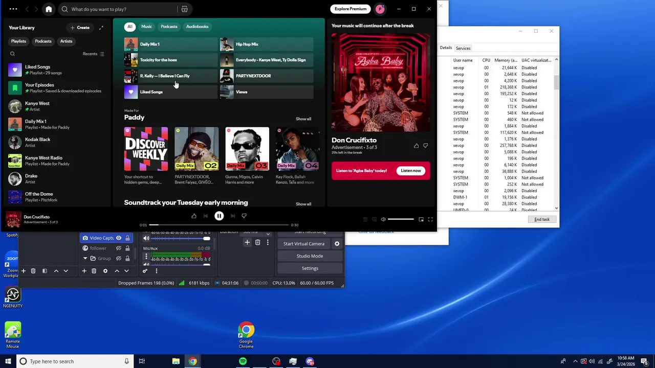Open Mic/Aux three-dot options menu
This screenshot has height=368, width=655.
click(146, 257)
